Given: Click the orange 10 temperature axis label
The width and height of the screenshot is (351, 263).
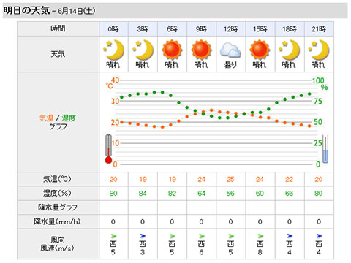Looking at the screenshot, I should tap(116, 143).
